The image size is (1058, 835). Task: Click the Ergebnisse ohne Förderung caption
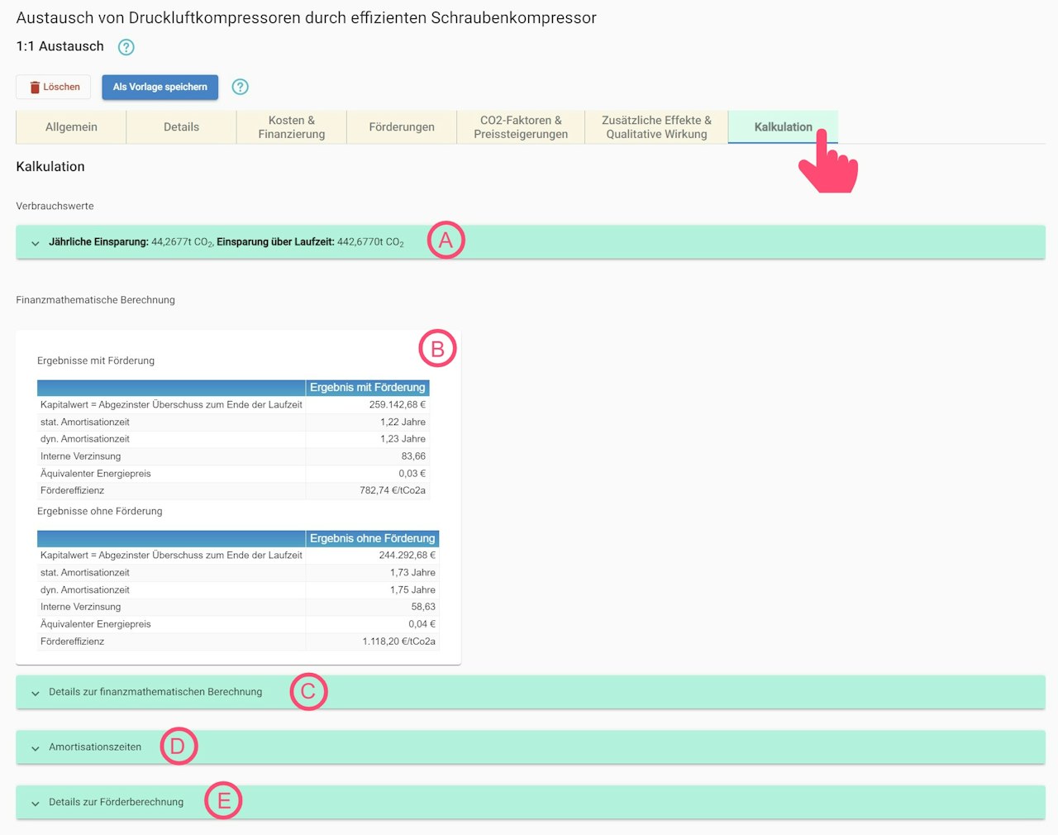coord(100,511)
